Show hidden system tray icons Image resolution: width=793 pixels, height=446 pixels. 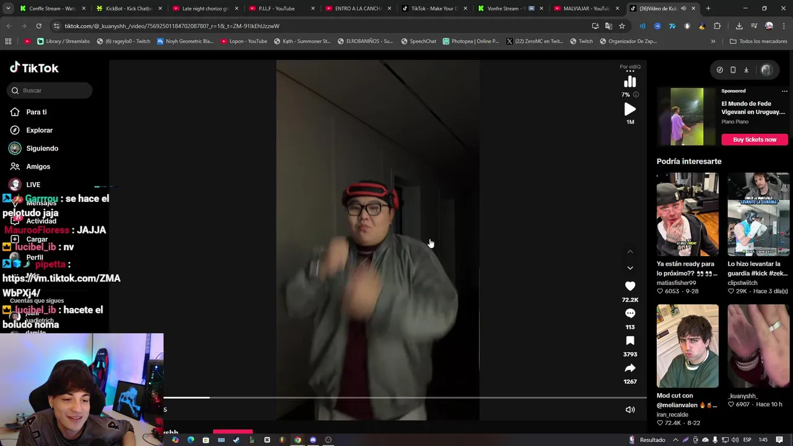point(677,440)
